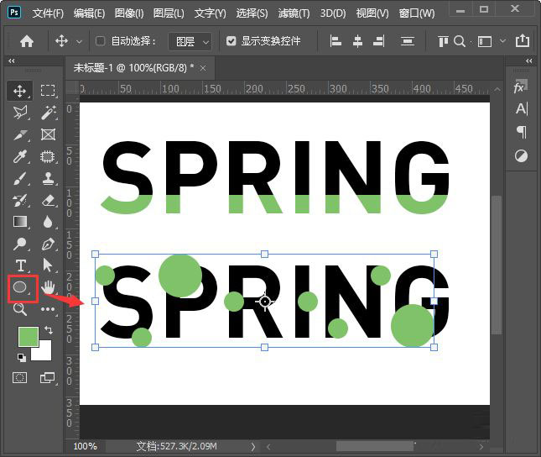Select the Move tool in the toolbox
The height and width of the screenshot is (457, 541).
point(19,91)
